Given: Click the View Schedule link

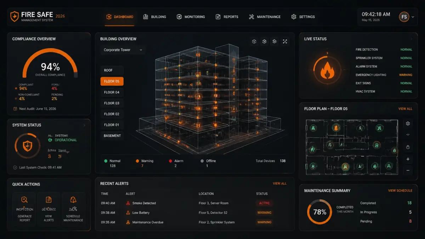Looking at the screenshot, I should [400, 190].
